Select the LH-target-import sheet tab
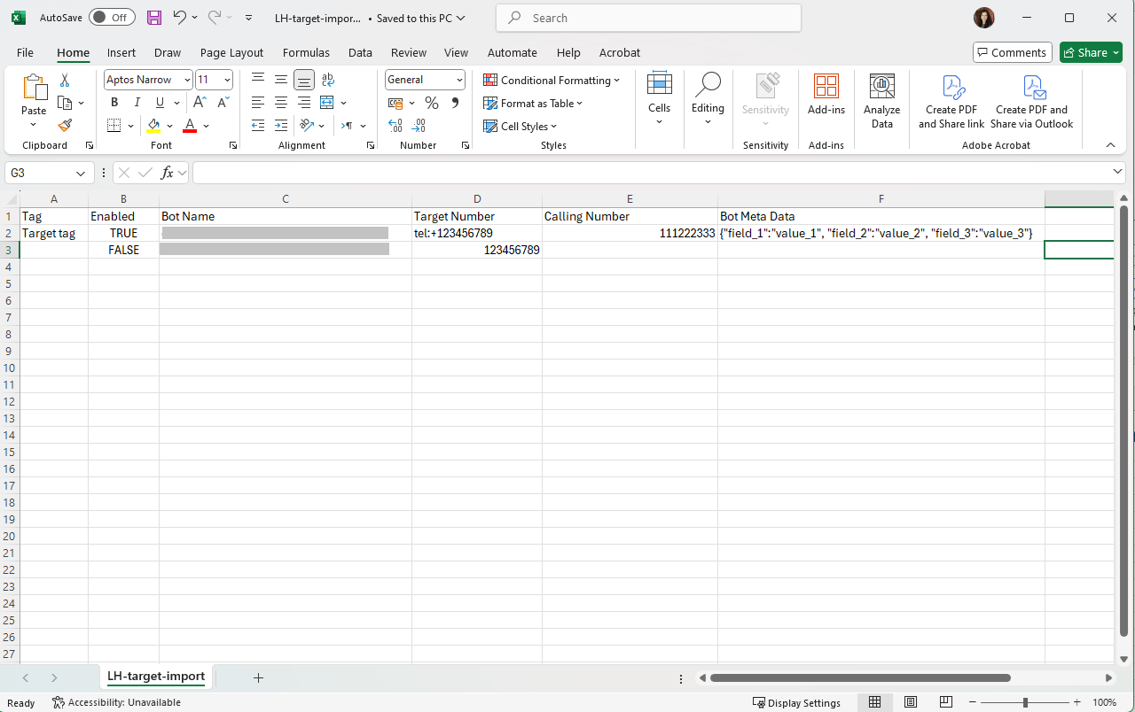Screen dimensions: 1135x712 156,677
